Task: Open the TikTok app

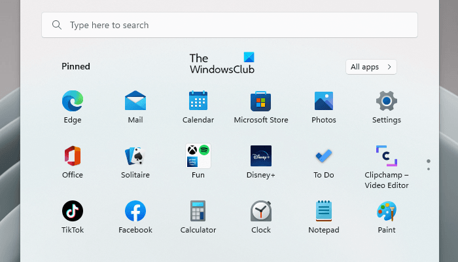Action: 73,211
